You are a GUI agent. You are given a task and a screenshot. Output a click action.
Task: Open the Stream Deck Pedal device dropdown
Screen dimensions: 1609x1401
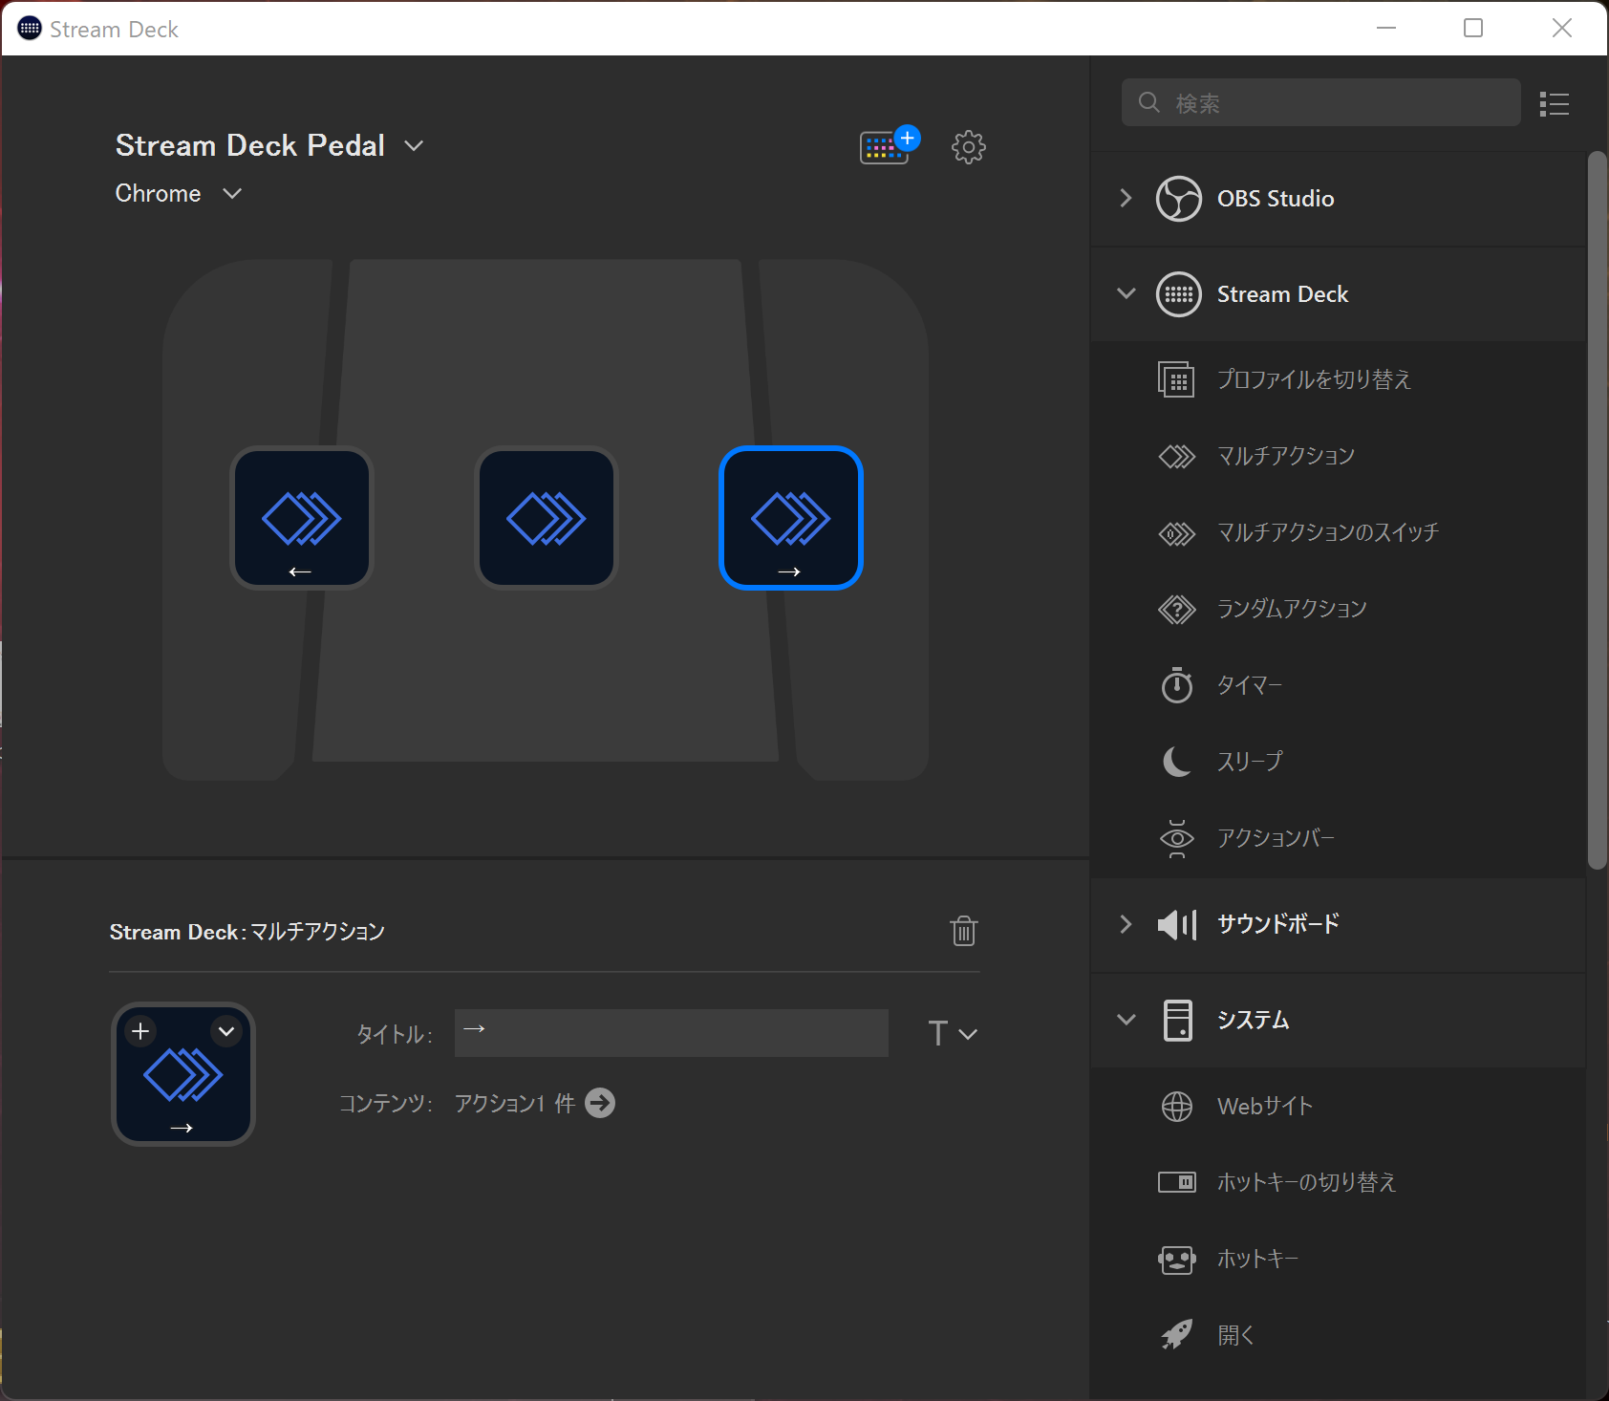coord(414,146)
